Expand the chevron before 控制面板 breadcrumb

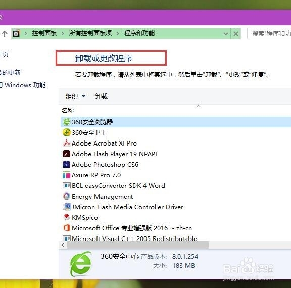(26, 33)
